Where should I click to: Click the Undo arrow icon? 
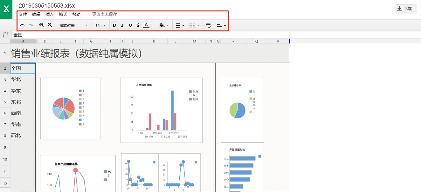click(22, 25)
